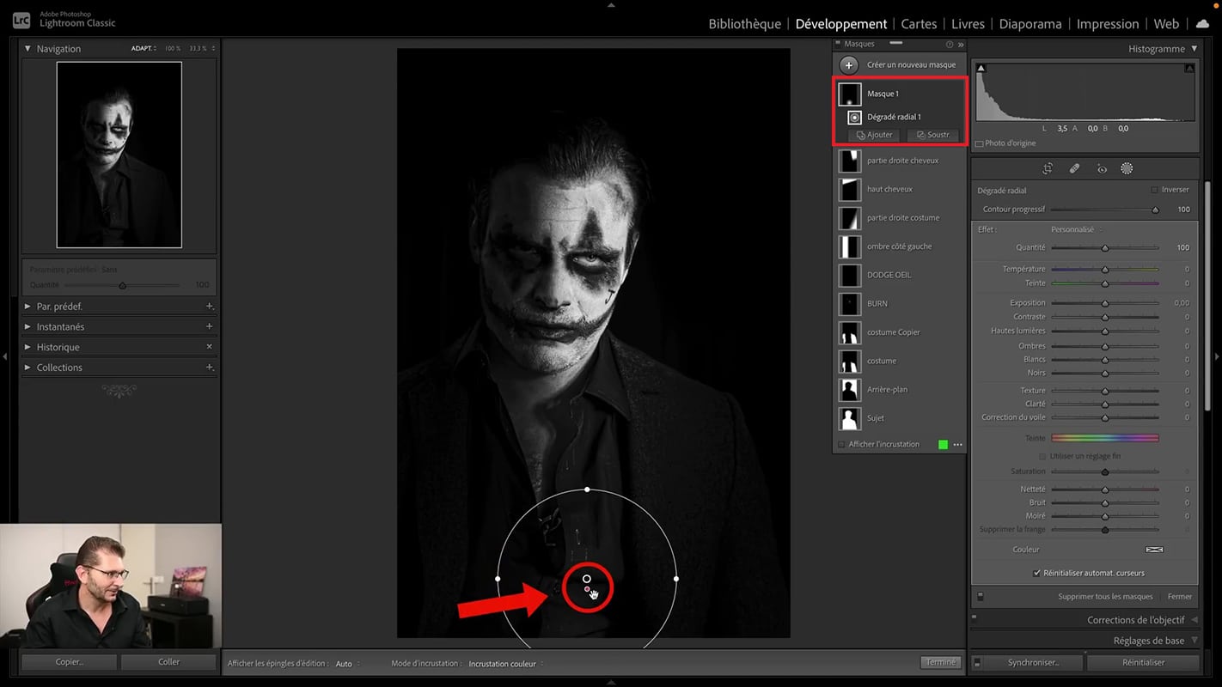Select the Crop overlay tool icon
This screenshot has height=687, width=1222.
click(x=1047, y=169)
